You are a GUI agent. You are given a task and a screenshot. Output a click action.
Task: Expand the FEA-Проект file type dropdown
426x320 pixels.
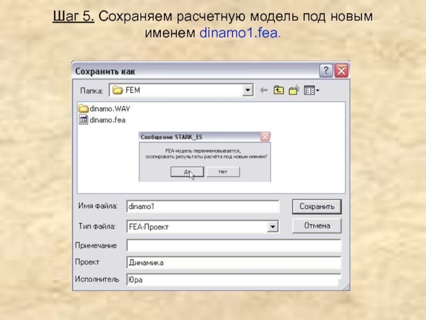(x=273, y=226)
